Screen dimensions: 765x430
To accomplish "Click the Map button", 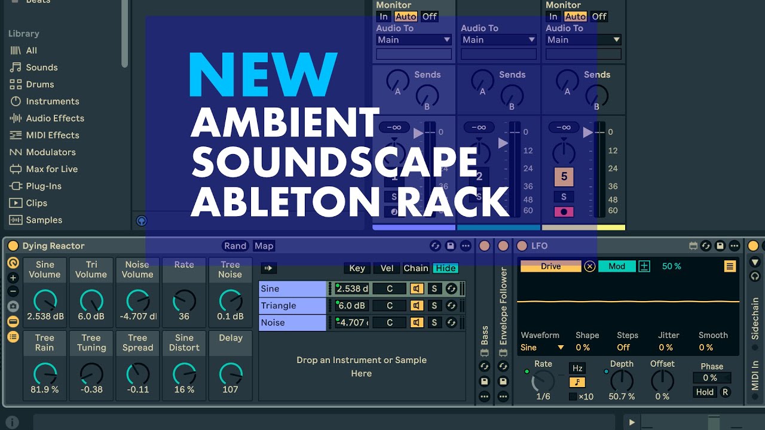I will point(264,246).
